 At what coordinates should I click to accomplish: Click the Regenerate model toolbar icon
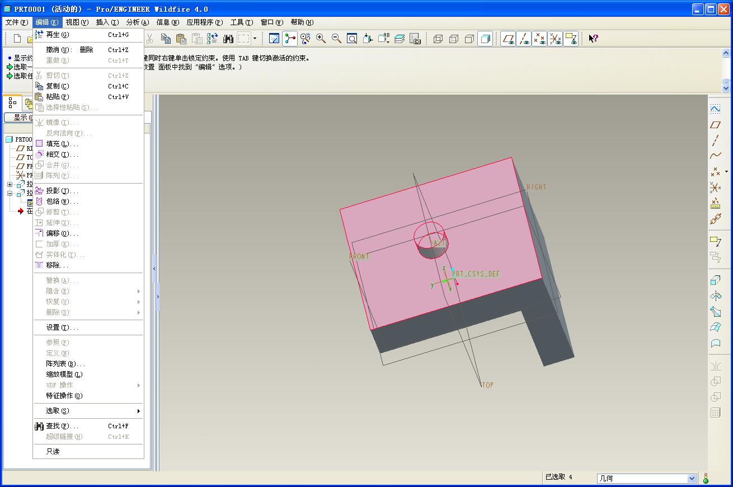[x=213, y=39]
